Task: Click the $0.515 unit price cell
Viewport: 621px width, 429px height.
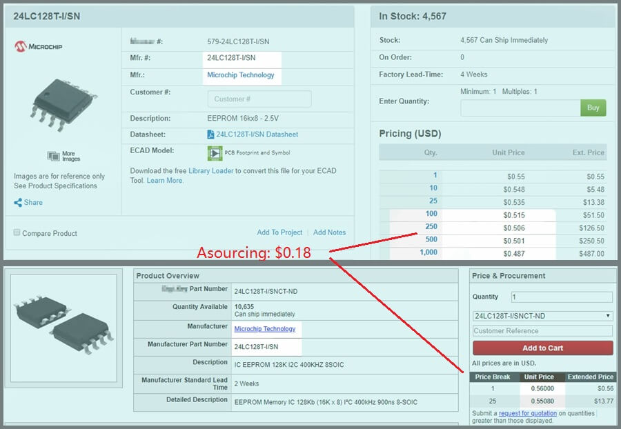Action: [514, 215]
